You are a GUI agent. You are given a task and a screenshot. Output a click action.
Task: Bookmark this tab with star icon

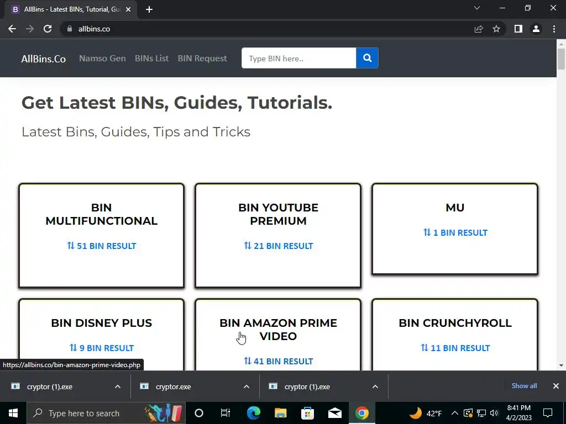496,29
